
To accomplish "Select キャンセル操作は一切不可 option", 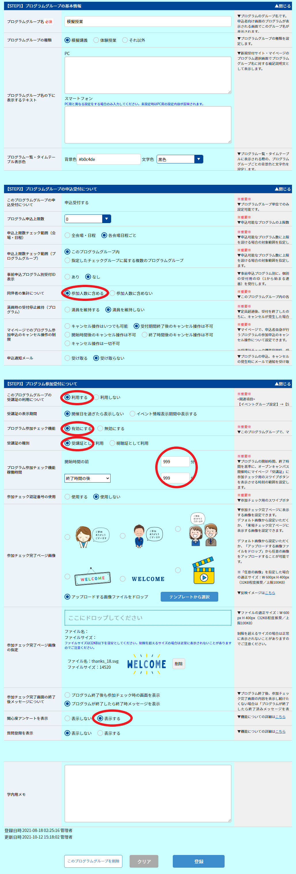I will pyautogui.click(x=67, y=343).
